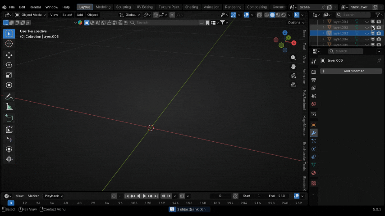The image size is (385, 216).
Task: Open the Global transform orientation dropdown
Action: pyautogui.click(x=130, y=15)
